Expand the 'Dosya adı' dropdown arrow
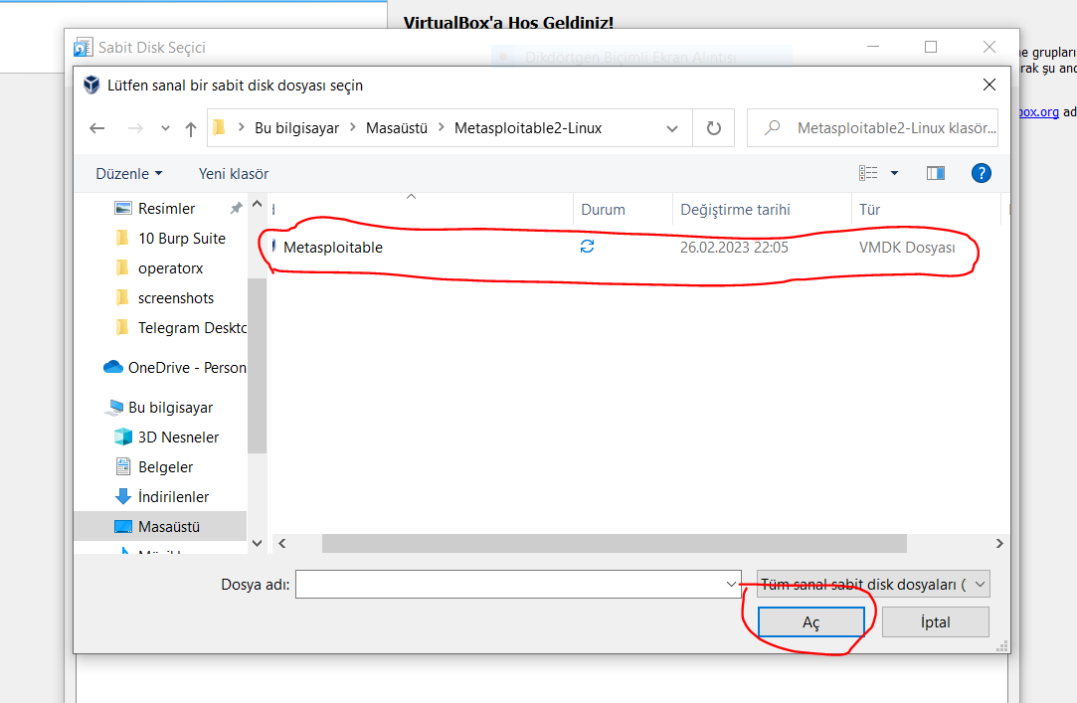Viewport: 1077px width, 703px height. [x=731, y=585]
